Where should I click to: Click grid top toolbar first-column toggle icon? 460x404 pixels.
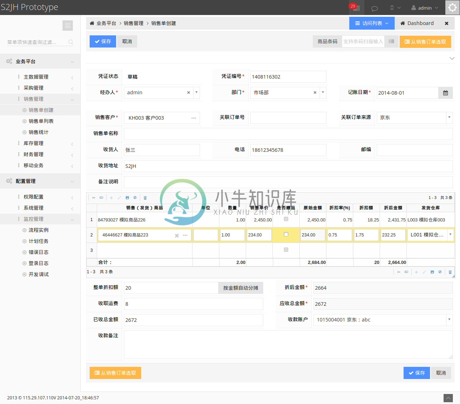point(94,198)
